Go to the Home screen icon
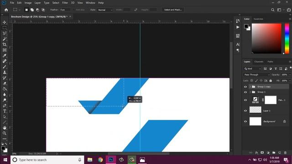 coord(6,10)
